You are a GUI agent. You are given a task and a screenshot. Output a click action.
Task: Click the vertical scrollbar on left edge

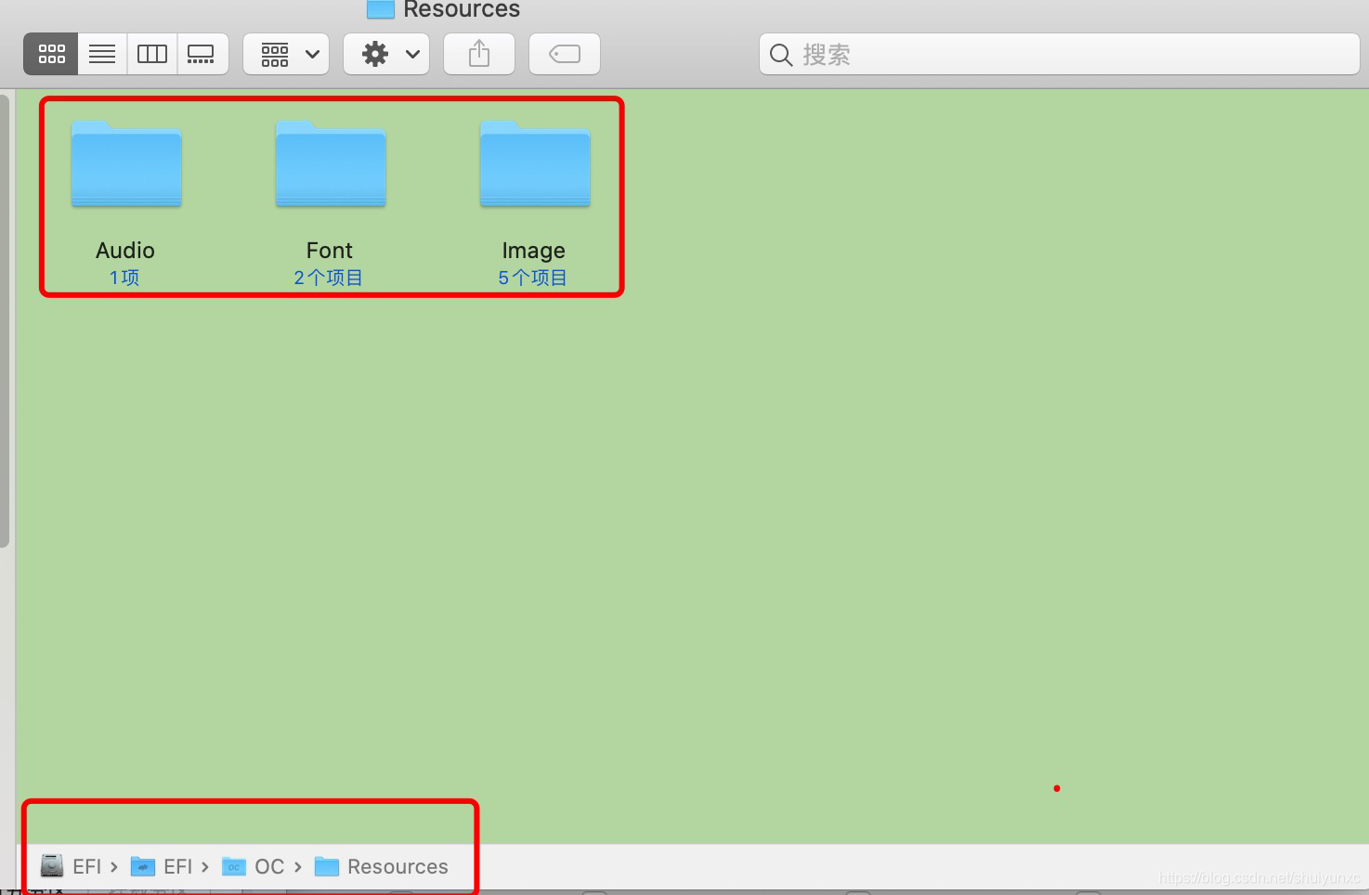coord(5,320)
